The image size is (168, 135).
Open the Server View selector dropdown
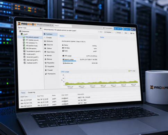(28, 28)
